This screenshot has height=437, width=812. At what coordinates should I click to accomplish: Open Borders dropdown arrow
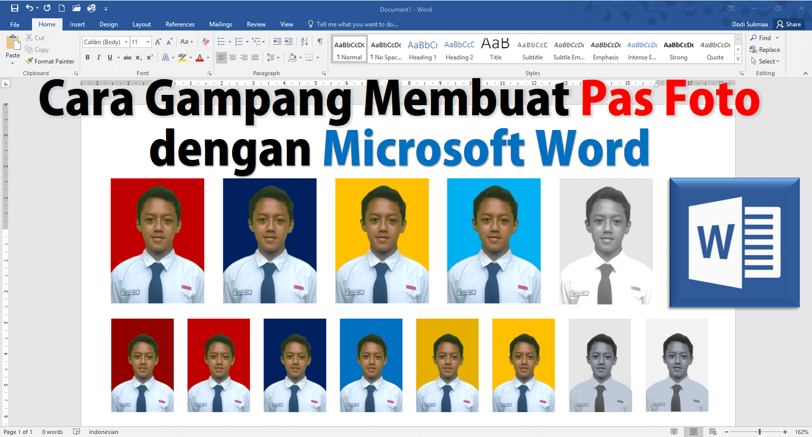[x=318, y=57]
